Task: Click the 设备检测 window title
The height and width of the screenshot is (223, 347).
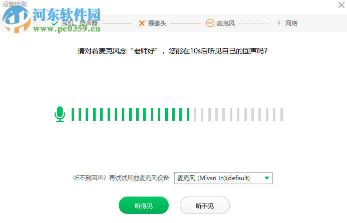Action: click(x=15, y=4)
